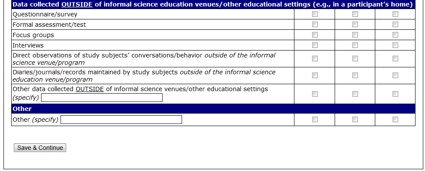Check third box for Questionnaire/survey row
Image resolution: width=425 pixels, height=171 pixels.
(x=396, y=14)
